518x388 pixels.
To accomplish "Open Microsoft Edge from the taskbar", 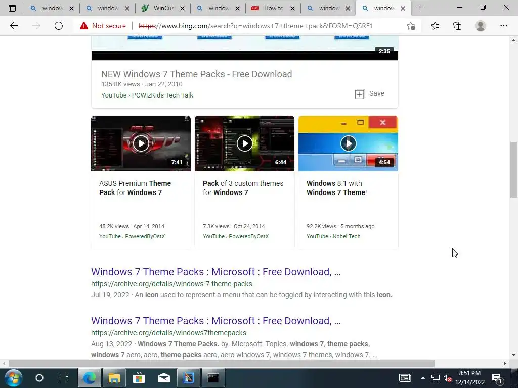I will coord(89,378).
